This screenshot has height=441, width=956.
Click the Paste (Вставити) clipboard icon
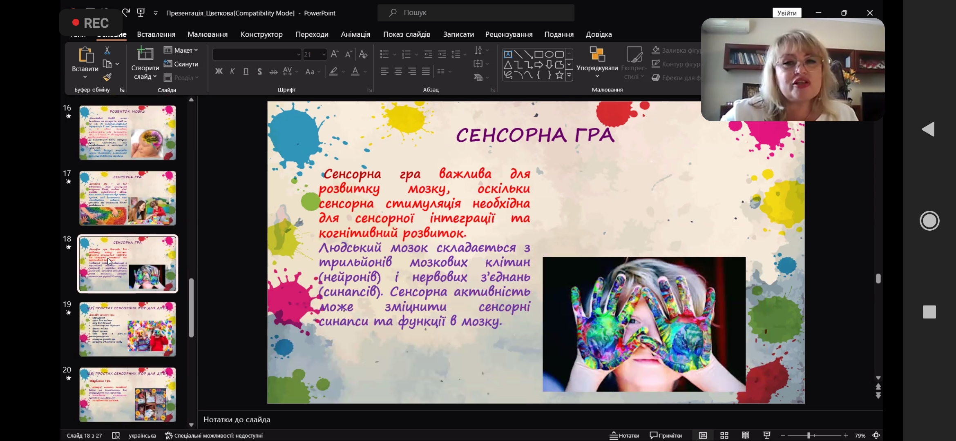(x=86, y=55)
